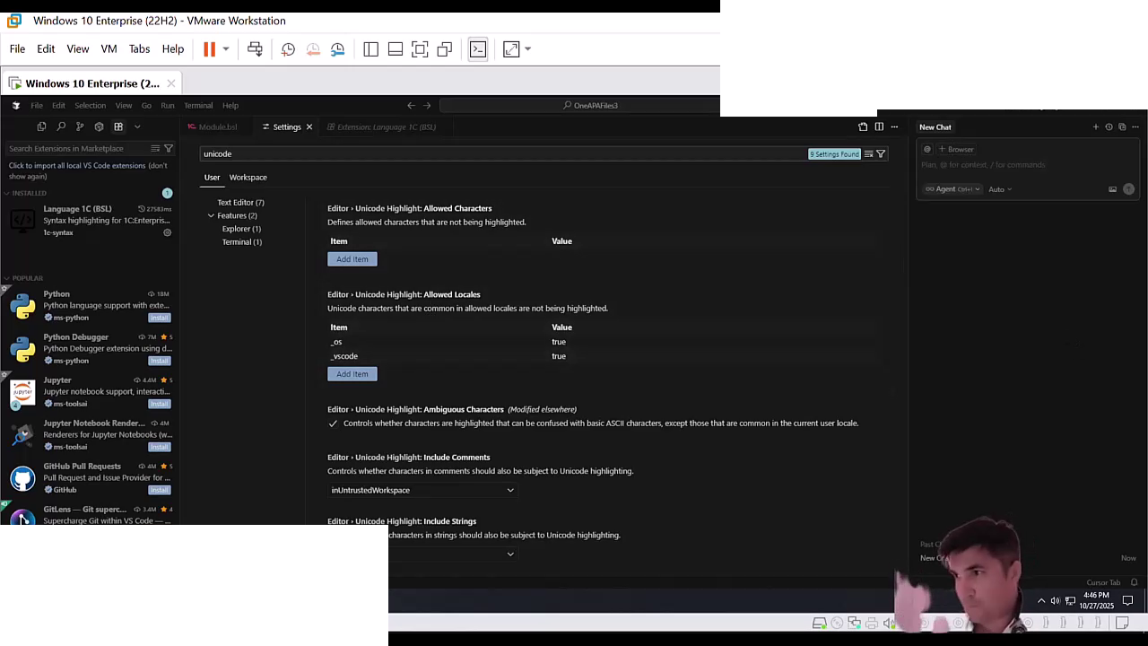The width and height of the screenshot is (1148, 646).
Task: Close the Settings editor tab
Action: point(309,127)
